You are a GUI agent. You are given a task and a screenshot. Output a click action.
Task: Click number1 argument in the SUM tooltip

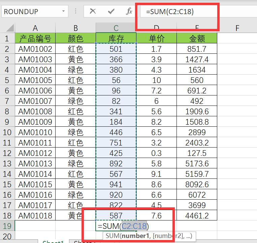pyautogui.click(x=135, y=236)
